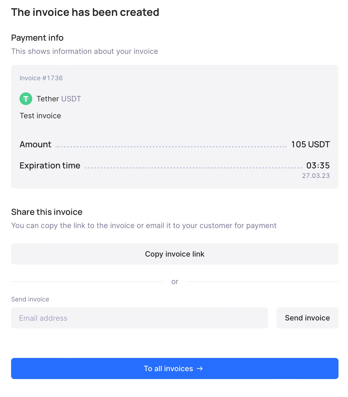Click the Expiration time row label
This screenshot has height=397, width=348.
tap(50, 166)
